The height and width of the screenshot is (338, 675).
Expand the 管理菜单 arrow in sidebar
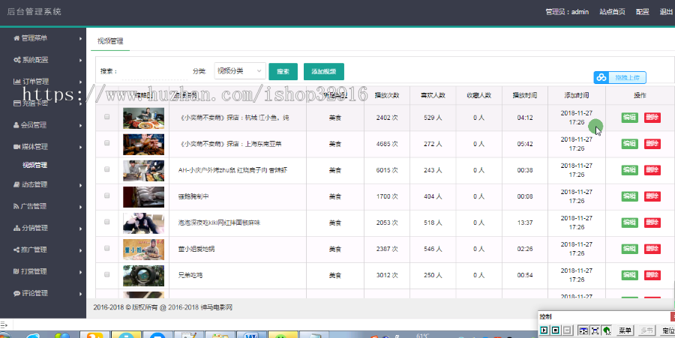(x=80, y=39)
